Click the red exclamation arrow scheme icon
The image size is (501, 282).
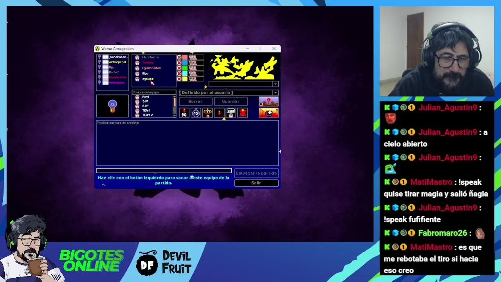(x=219, y=113)
